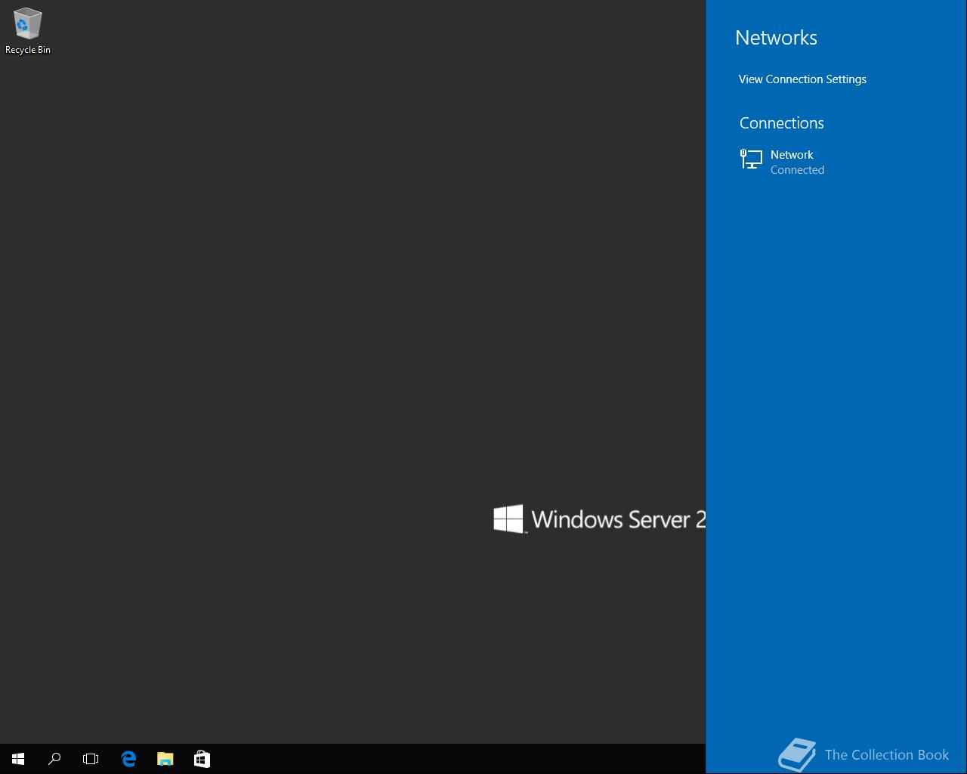The width and height of the screenshot is (967, 774).
Task: Click the Connections section heading
Action: tap(781, 123)
